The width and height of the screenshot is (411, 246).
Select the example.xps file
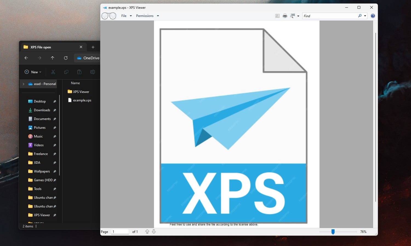[82, 100]
